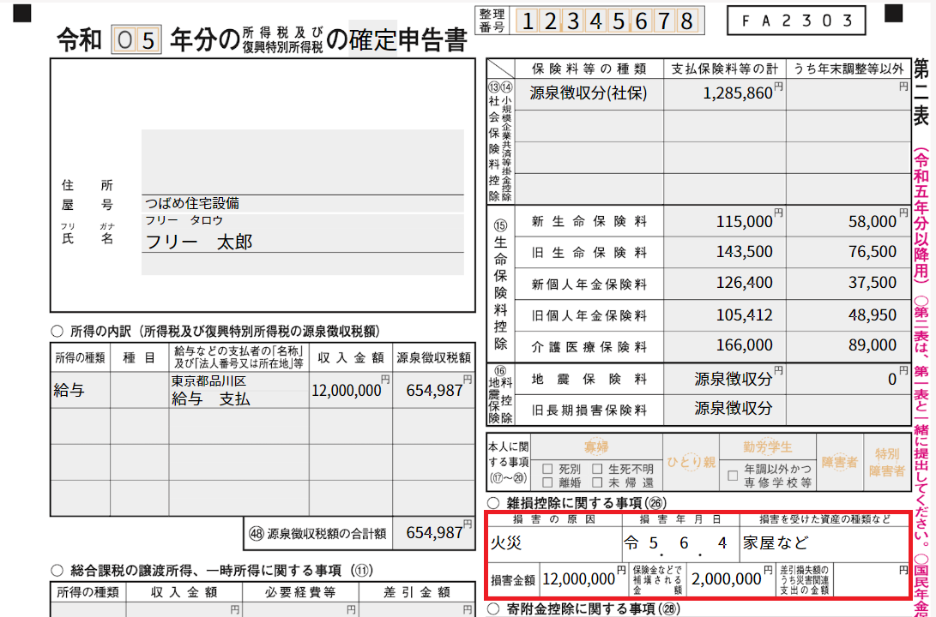The image size is (936, 617).
Task: Check the 生死不明 checkbox
Action: pyautogui.click(x=597, y=469)
